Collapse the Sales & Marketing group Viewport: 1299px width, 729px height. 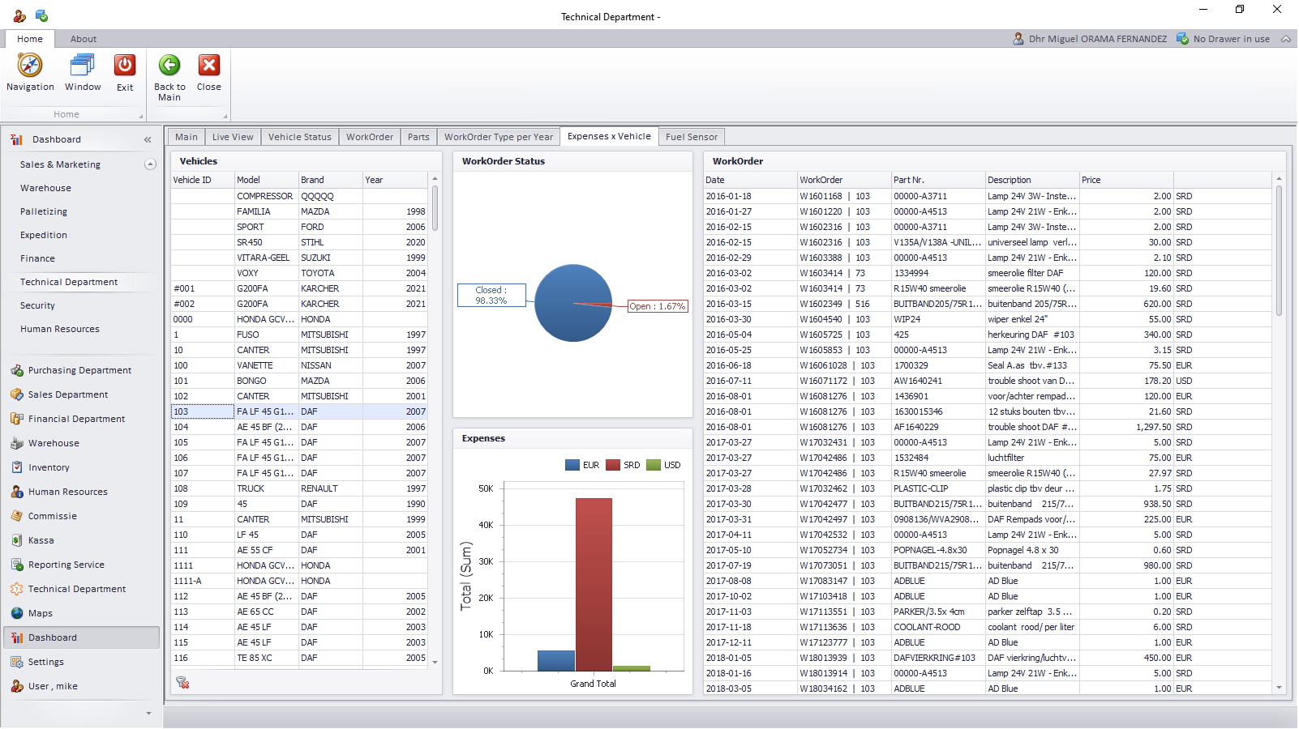(150, 164)
